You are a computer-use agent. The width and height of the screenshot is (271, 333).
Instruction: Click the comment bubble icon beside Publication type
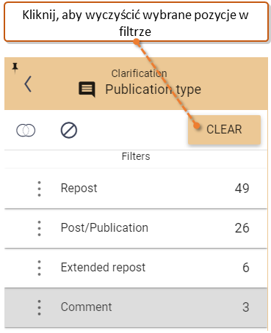87,89
